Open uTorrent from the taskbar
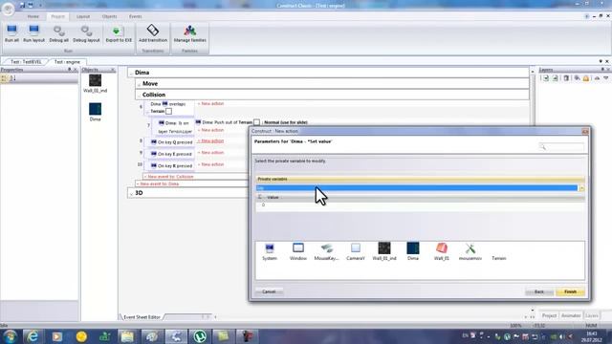612x344 pixels. (200, 336)
